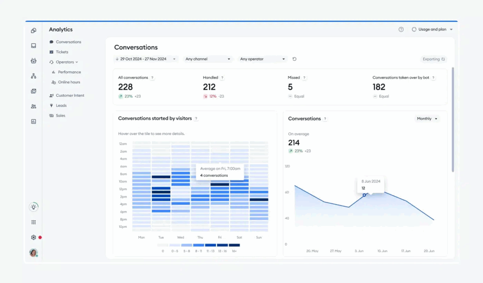Click the Analytics chart icon in sidebar
The image size is (483, 283).
33,121
